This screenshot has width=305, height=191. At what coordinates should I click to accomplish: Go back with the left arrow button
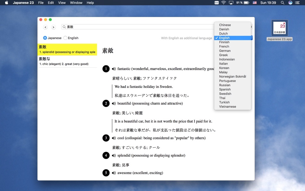pyautogui.click(x=46, y=27)
